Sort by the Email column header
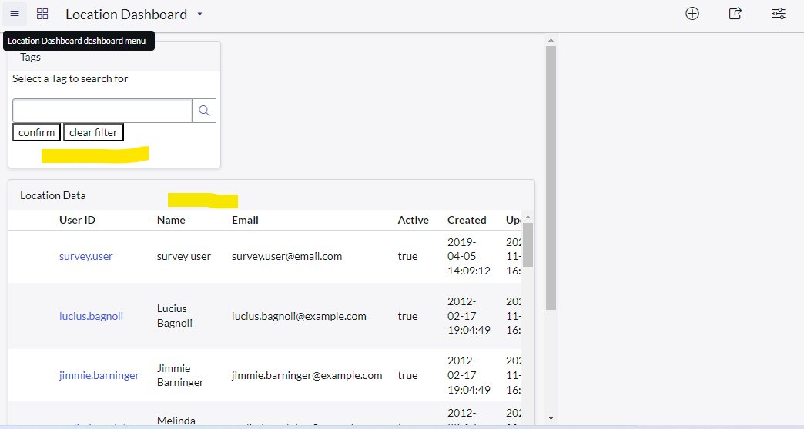This screenshot has height=429, width=804. [x=245, y=220]
